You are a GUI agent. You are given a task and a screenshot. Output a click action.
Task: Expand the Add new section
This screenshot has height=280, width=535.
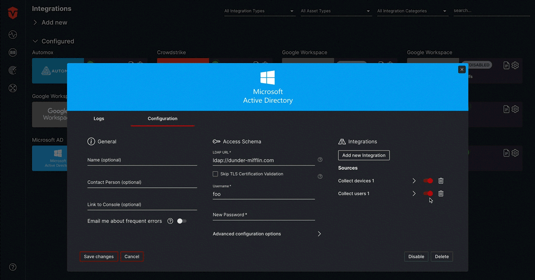point(50,22)
